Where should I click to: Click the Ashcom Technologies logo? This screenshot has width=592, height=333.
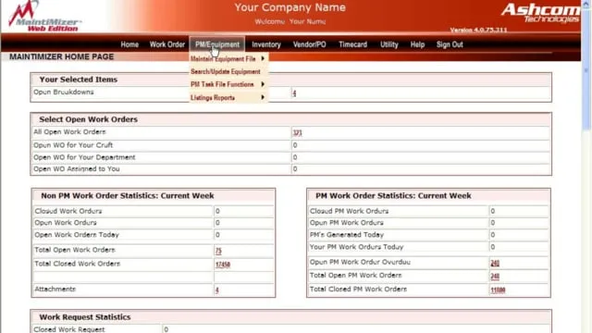point(540,13)
